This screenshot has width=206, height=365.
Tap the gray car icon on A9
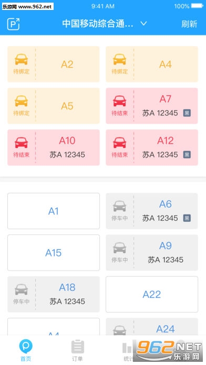[x=119, y=248]
